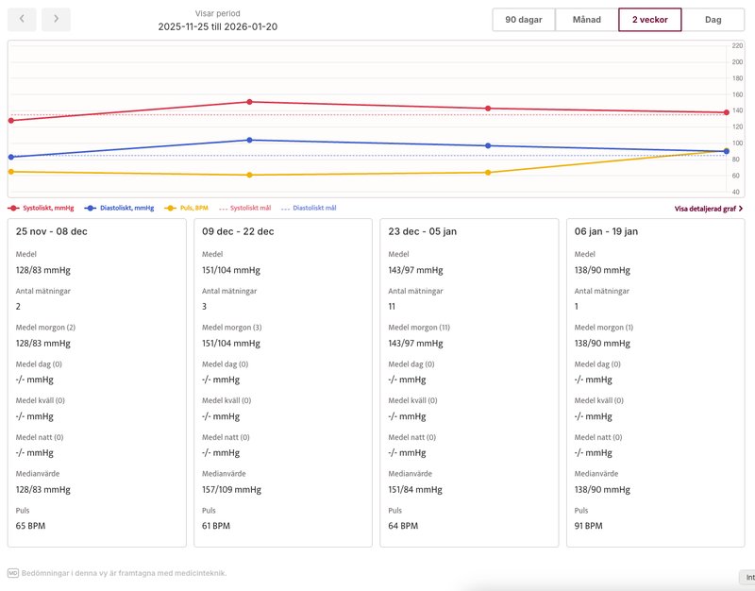
Task: Click the systolic data point at 143
Action: coord(488,109)
